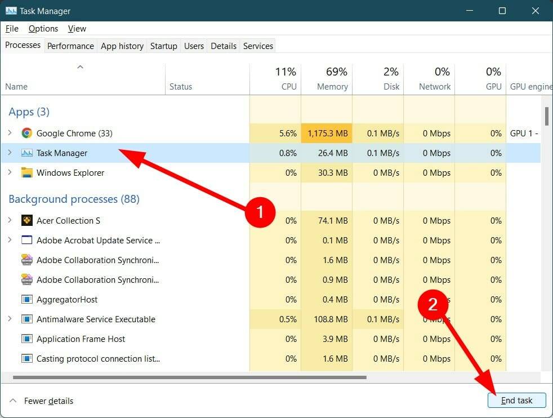The image size is (553, 418).
Task: Expand the Google Chrome process group
Action: click(x=10, y=134)
